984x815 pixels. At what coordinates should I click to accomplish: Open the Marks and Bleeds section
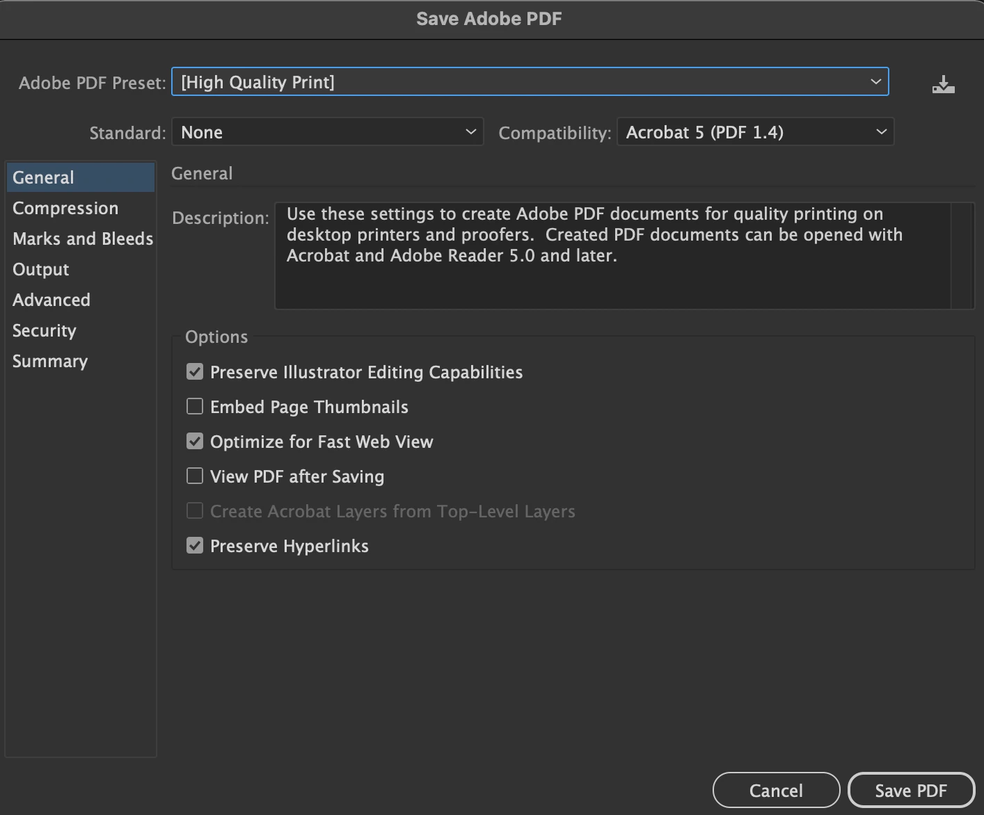coord(80,239)
